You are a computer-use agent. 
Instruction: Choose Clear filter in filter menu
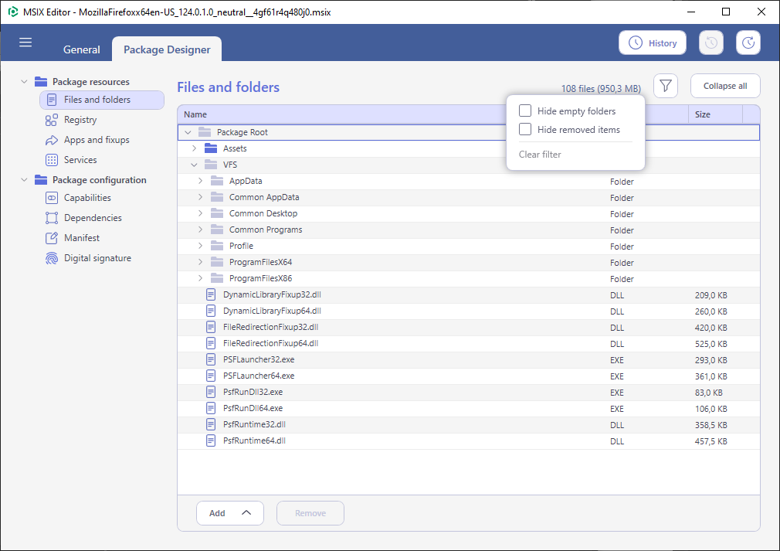540,155
